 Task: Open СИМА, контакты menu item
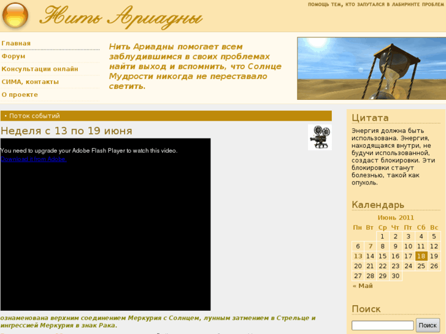(x=30, y=82)
